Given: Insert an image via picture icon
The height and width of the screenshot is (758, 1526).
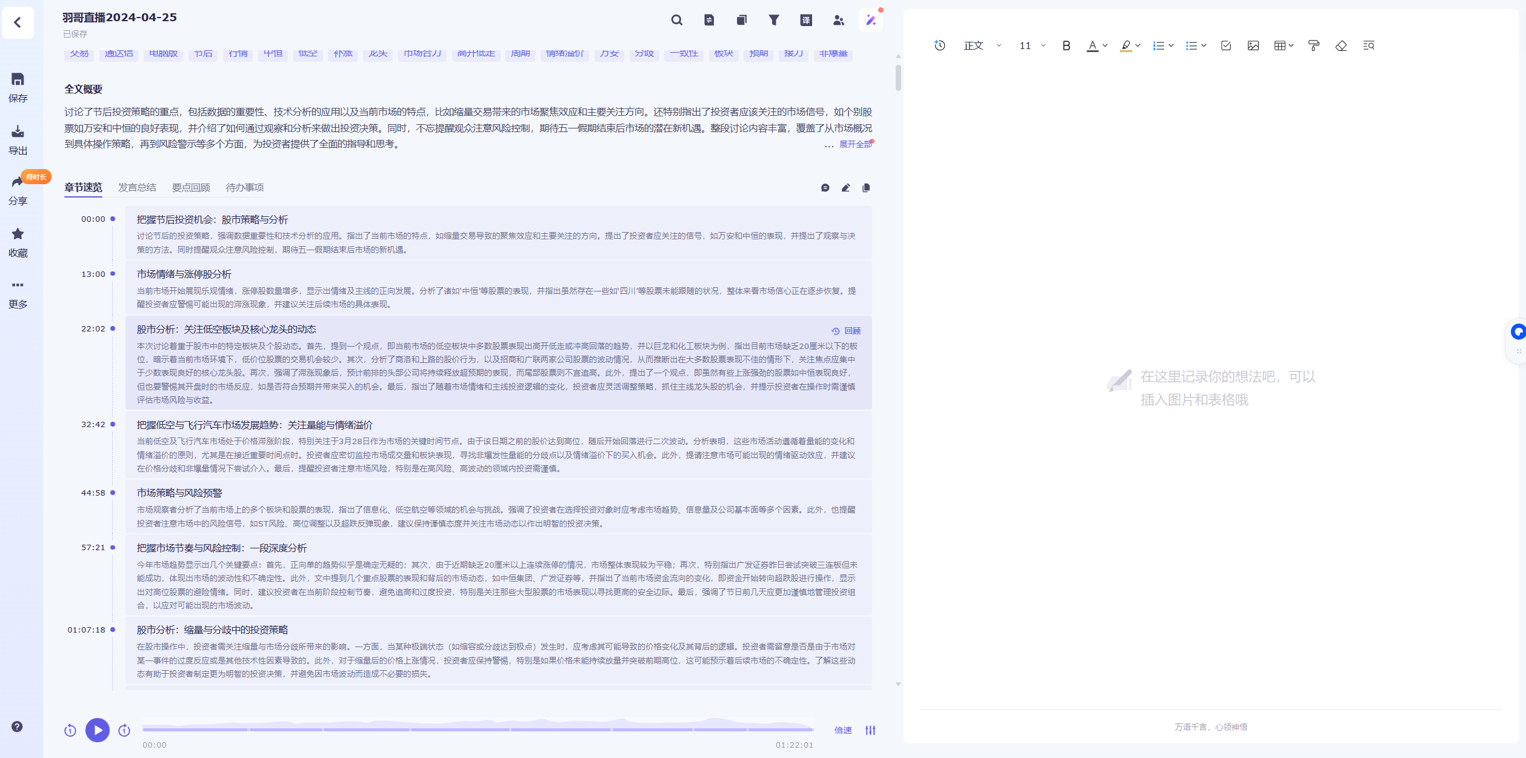Looking at the screenshot, I should click(x=1253, y=45).
